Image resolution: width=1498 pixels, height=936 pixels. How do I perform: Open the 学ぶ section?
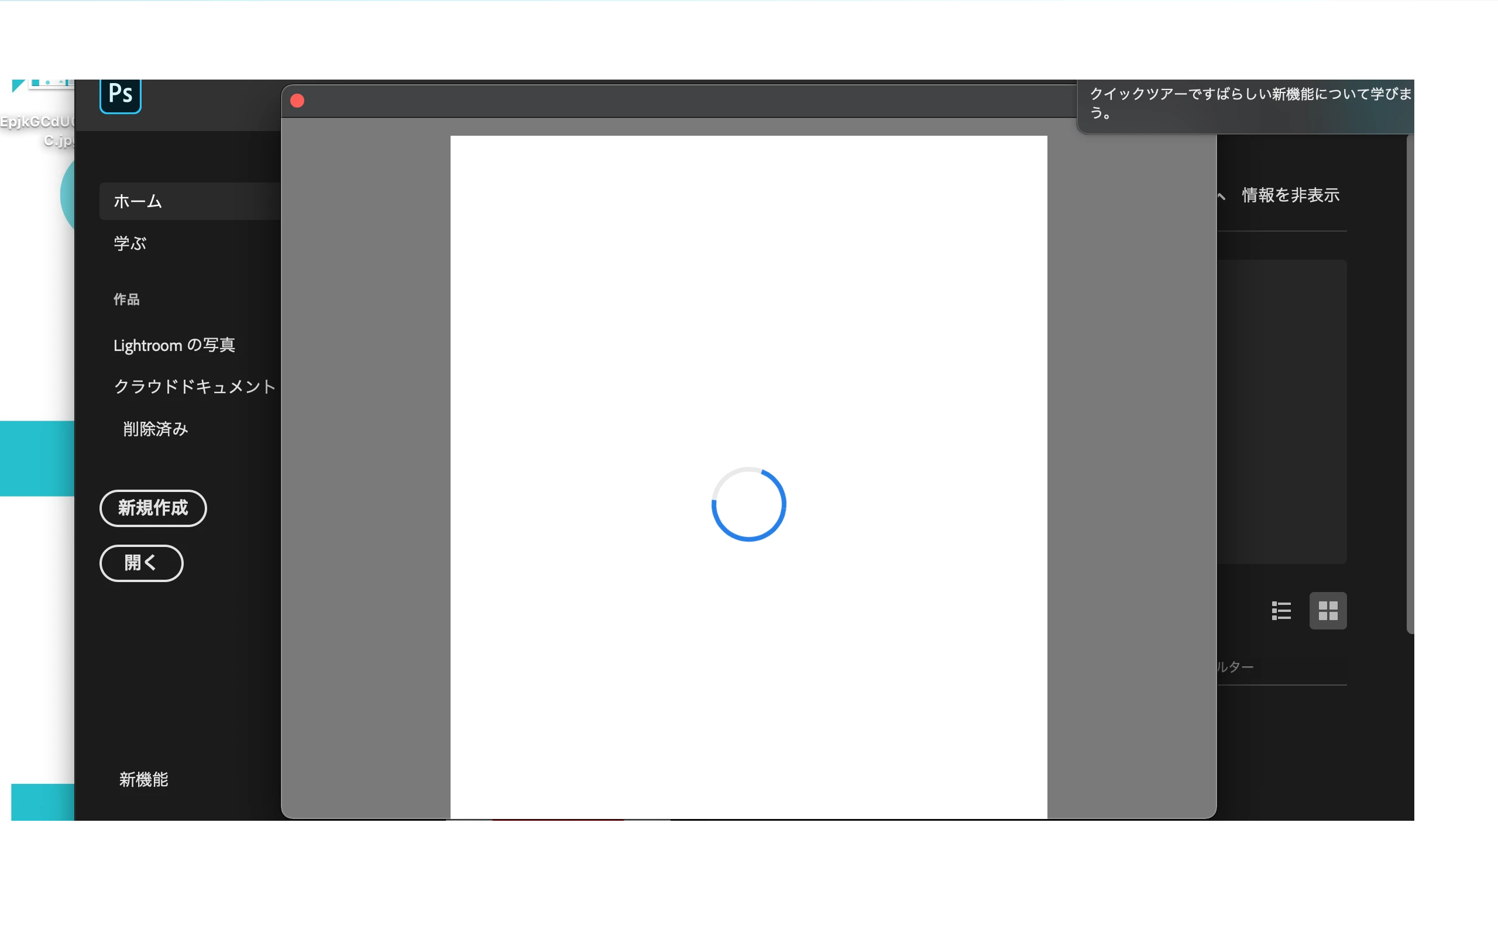pyautogui.click(x=130, y=243)
